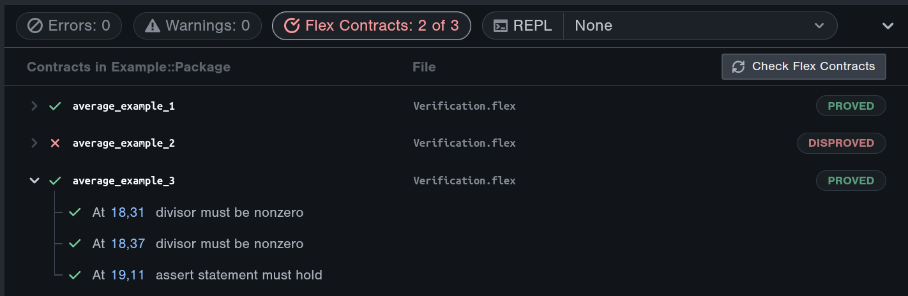
Task: Expand the average_example_1 contract row
Action: pos(34,106)
